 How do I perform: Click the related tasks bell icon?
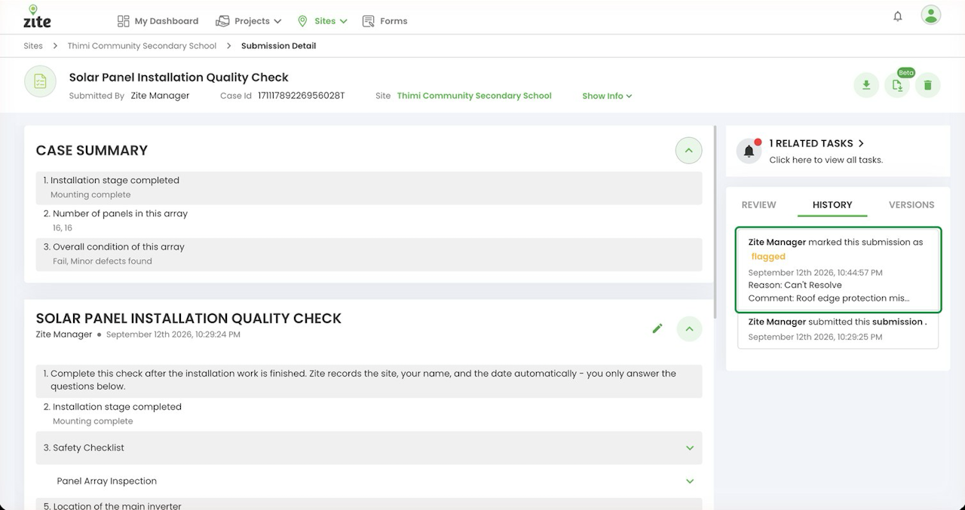tap(749, 151)
